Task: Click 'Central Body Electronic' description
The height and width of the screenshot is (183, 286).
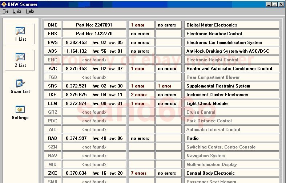Action: [x=232, y=173]
